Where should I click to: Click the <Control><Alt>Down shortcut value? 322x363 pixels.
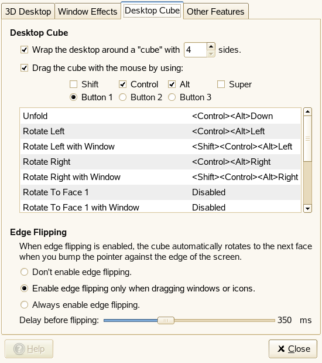click(x=232, y=116)
